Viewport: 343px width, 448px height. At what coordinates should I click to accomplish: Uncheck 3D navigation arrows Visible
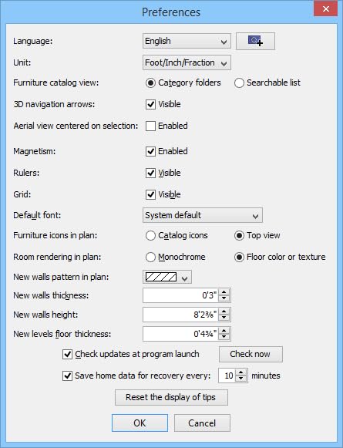(150, 104)
